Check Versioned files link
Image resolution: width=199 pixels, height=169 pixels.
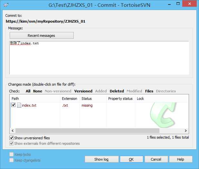click(x=83, y=91)
